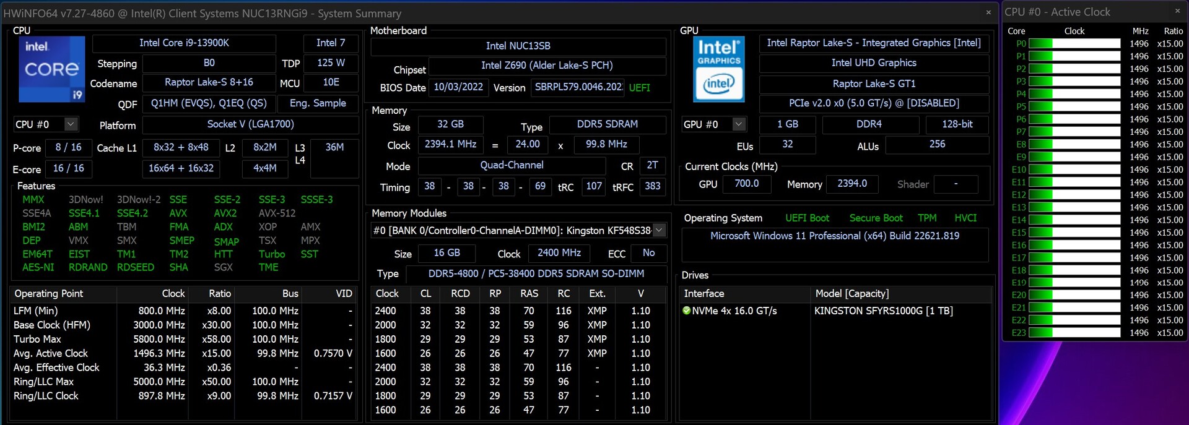Click the Intel UHD Graphics field

coord(874,63)
